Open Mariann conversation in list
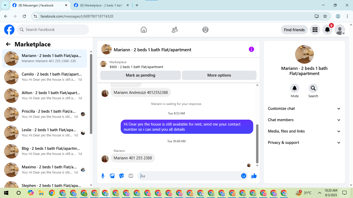This screenshot has height=198, width=353. point(45,59)
